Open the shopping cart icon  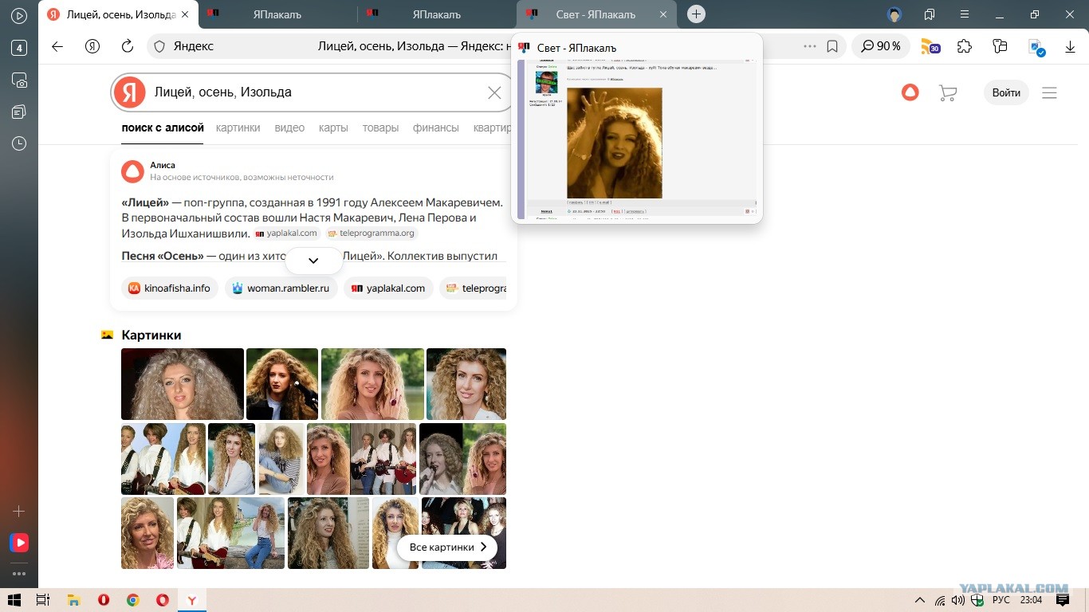[948, 93]
